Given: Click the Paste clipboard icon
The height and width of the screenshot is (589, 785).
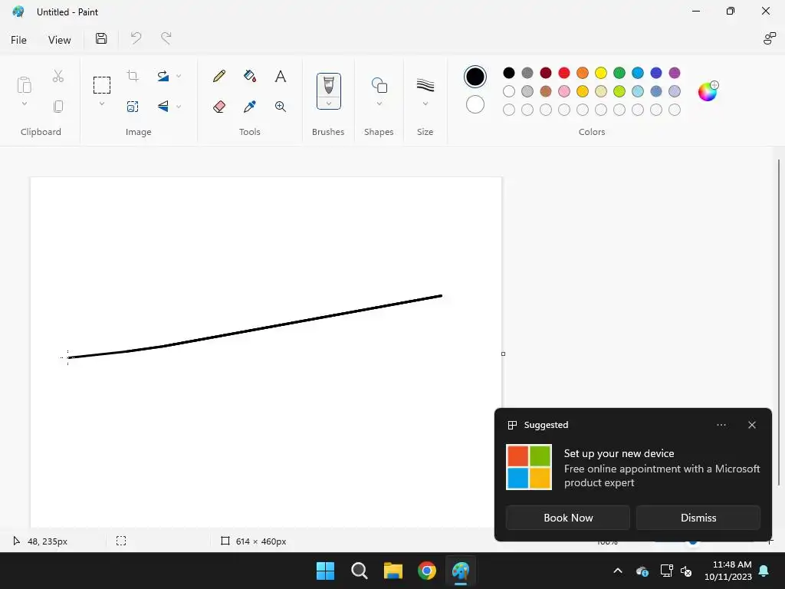Looking at the screenshot, I should coord(24,85).
